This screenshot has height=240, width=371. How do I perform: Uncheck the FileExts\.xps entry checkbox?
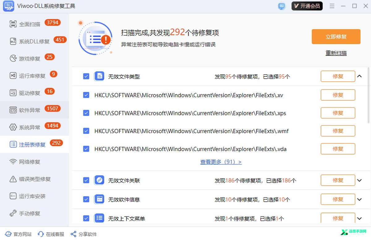[86, 113]
